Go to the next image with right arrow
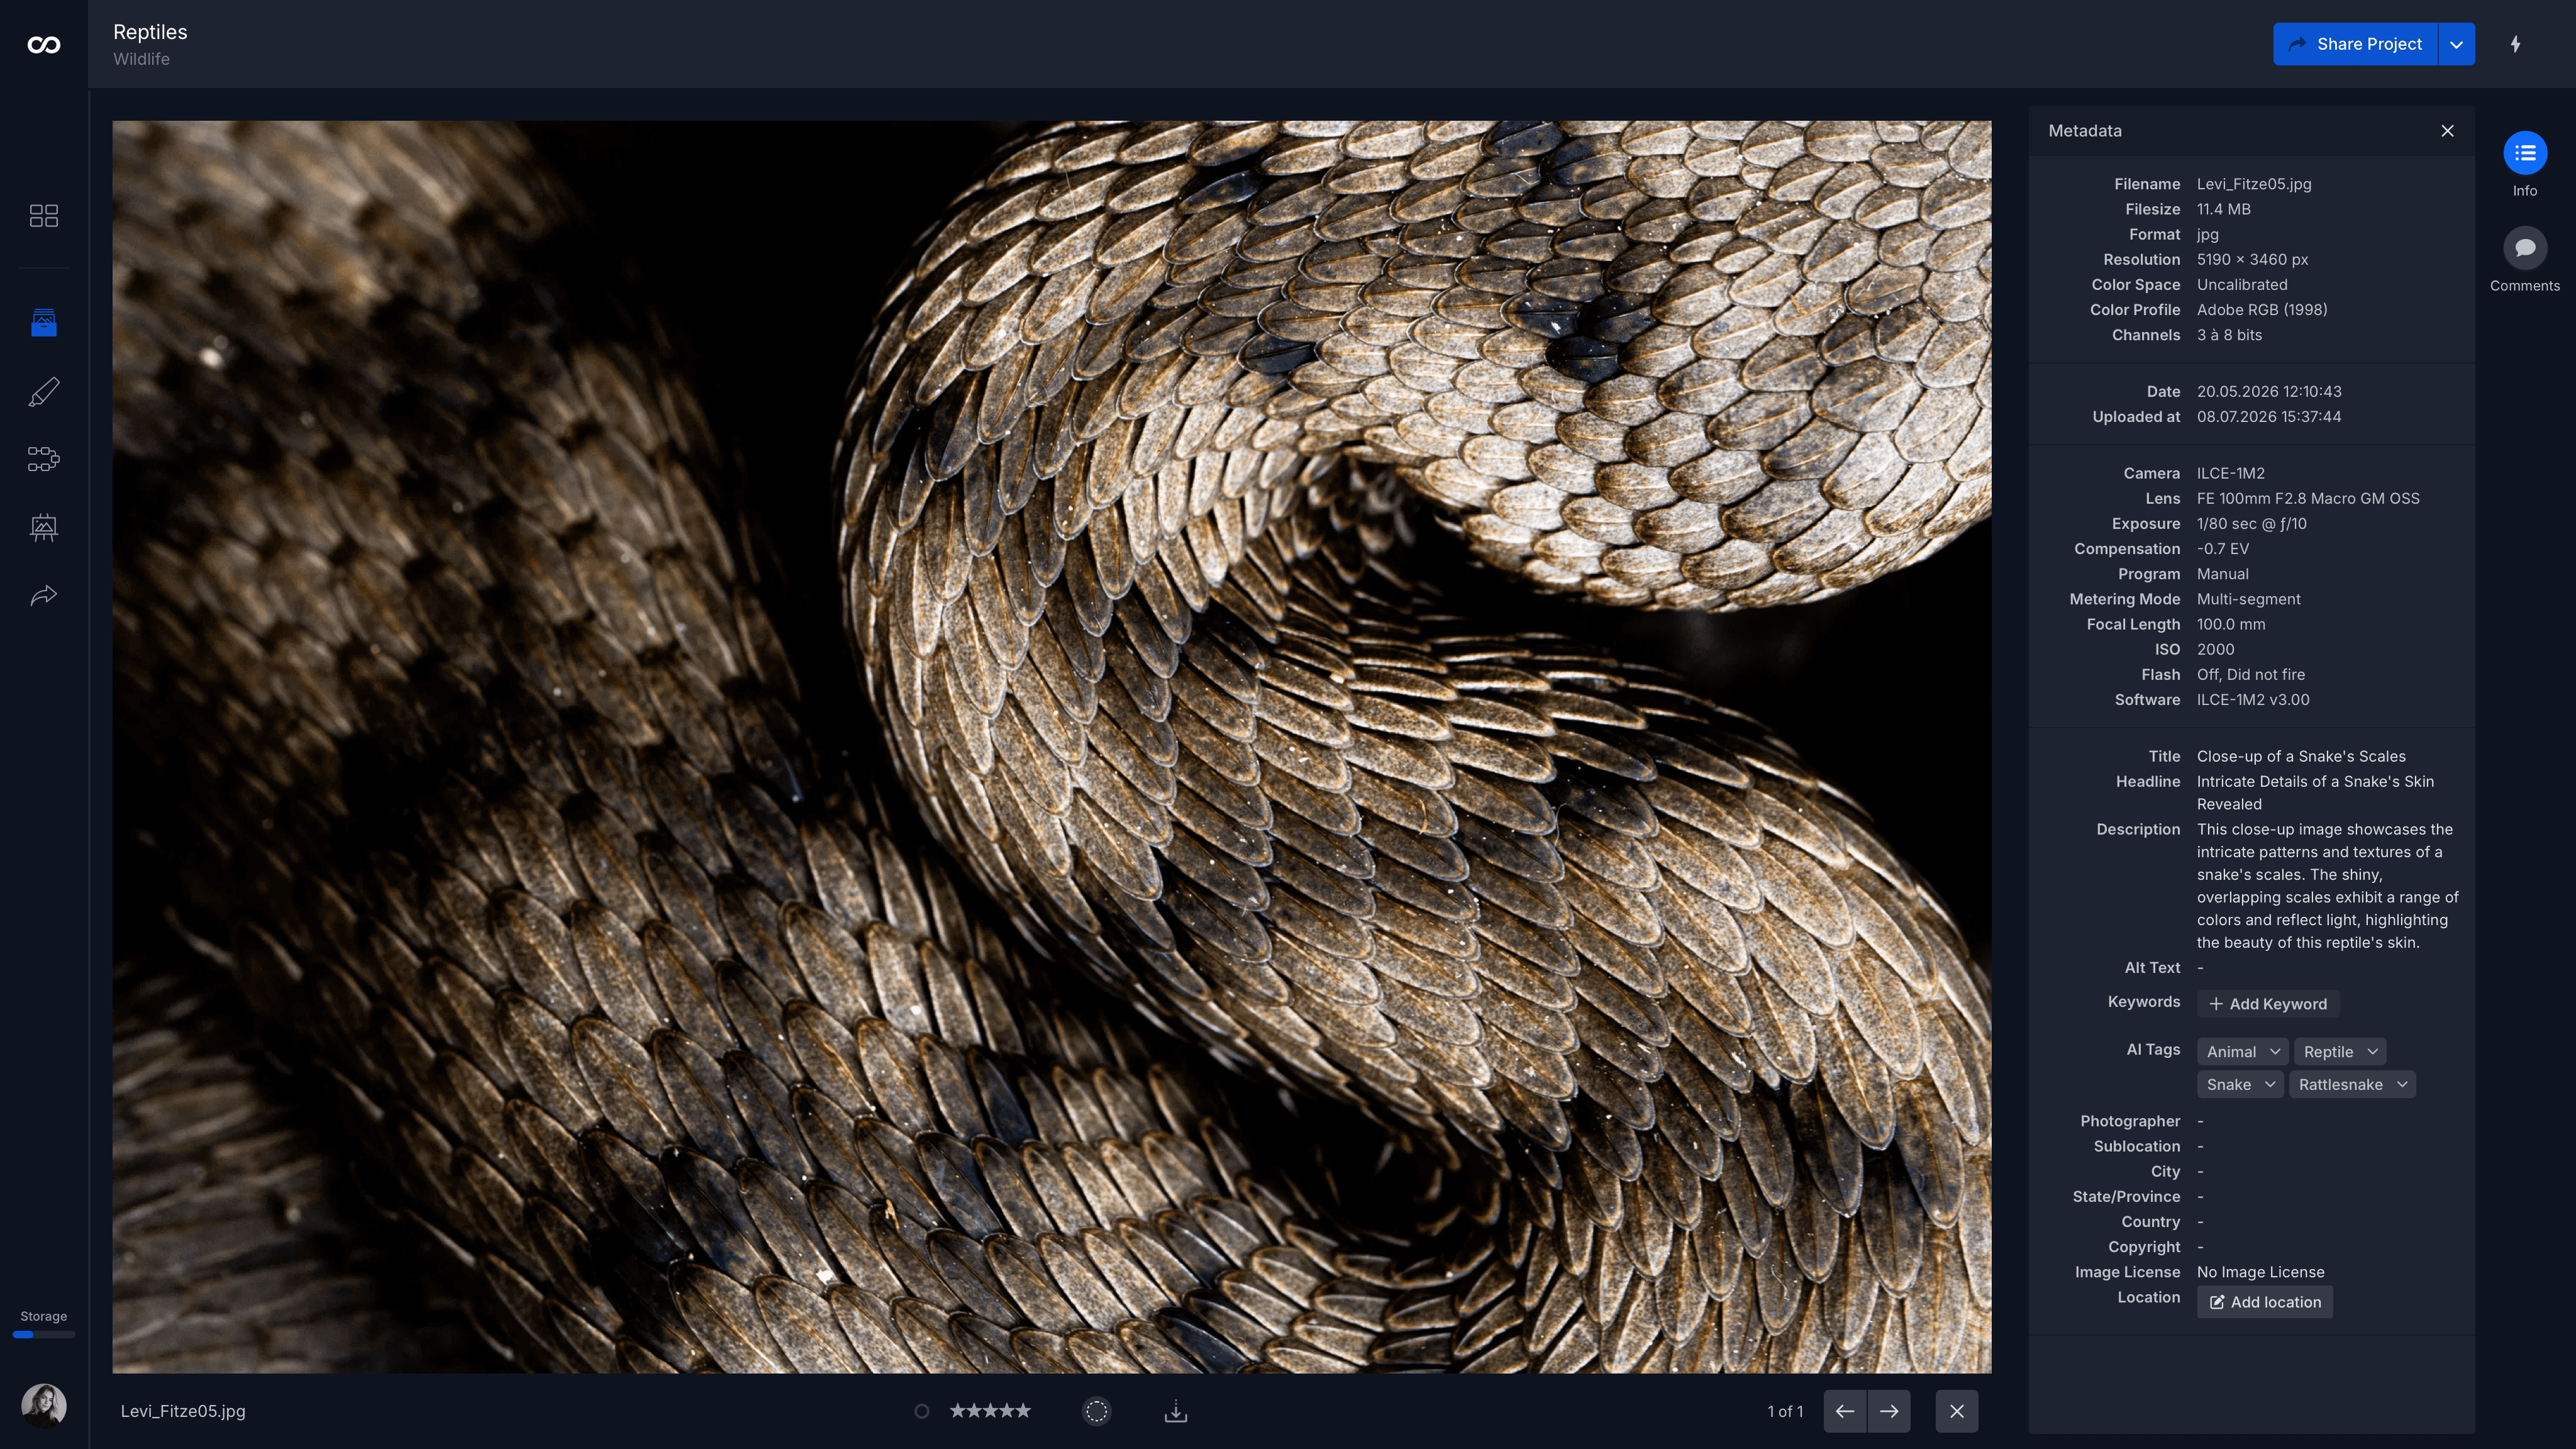 [x=1889, y=1411]
